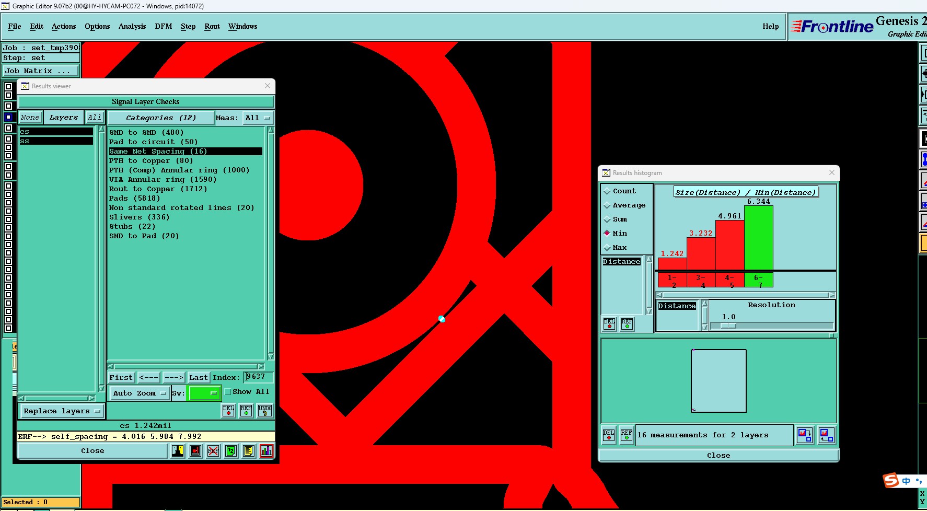
Task: Click the crossed-out REF icon in Results viewer
Action: [x=213, y=451]
